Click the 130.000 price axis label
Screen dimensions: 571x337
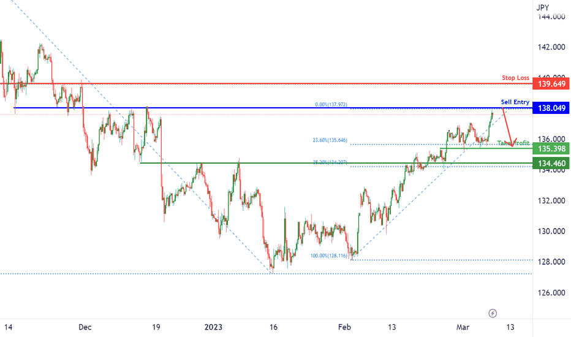[551, 232]
